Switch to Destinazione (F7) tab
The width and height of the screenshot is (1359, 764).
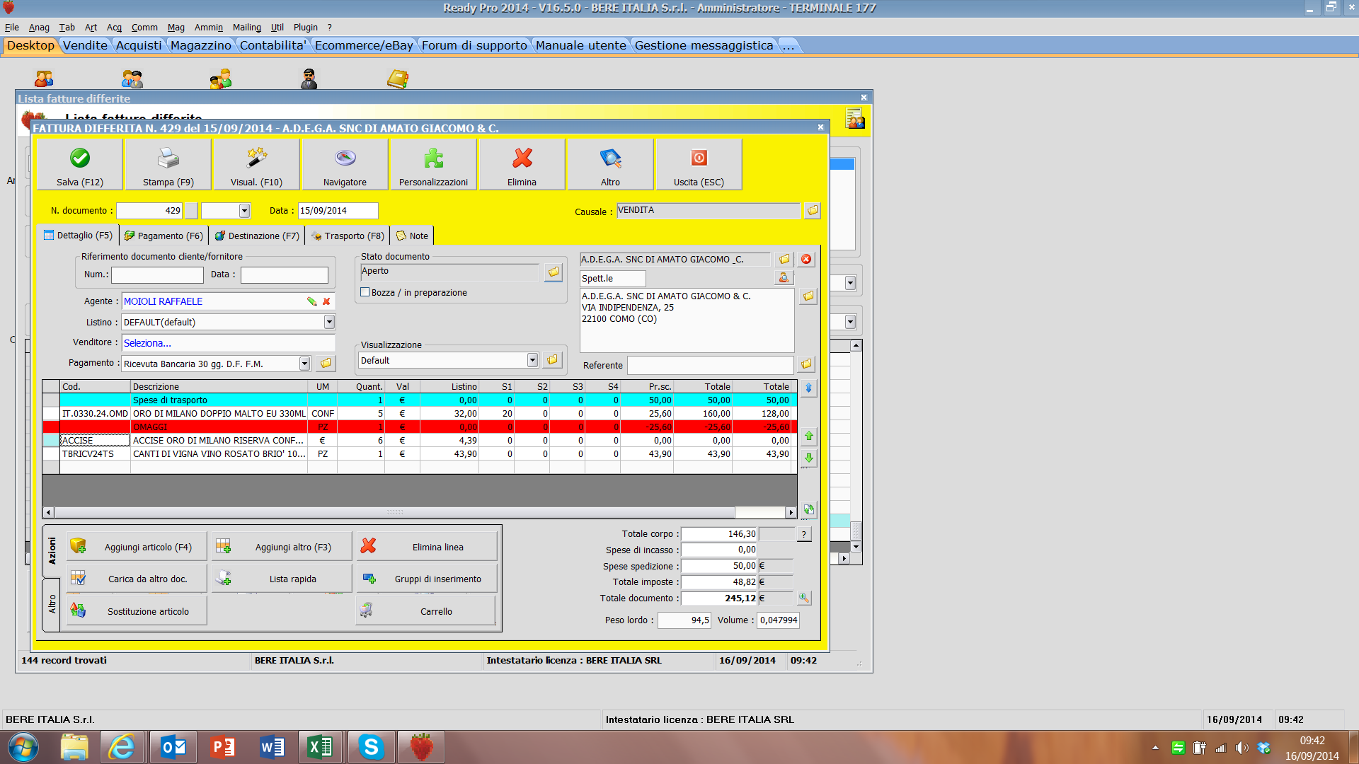(258, 236)
